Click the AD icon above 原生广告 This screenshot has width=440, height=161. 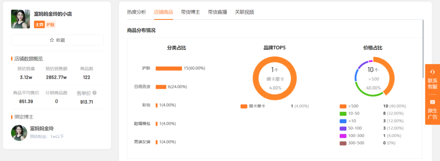click(x=432, y=102)
